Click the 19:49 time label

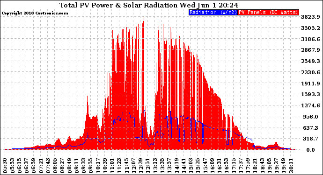(x=283, y=166)
